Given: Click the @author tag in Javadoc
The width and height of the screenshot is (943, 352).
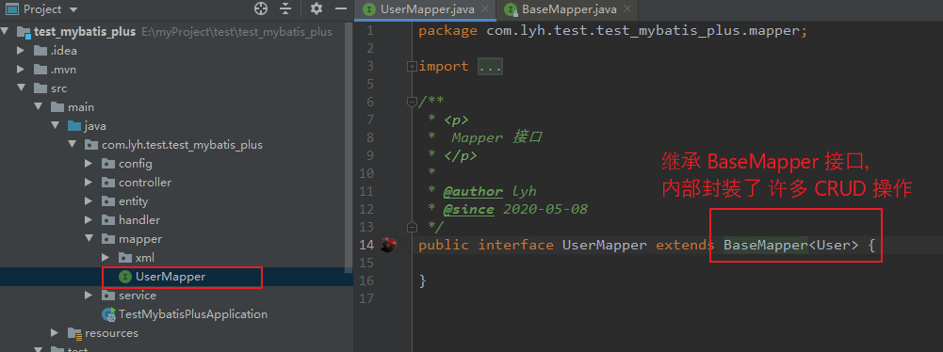Looking at the screenshot, I should [473, 192].
